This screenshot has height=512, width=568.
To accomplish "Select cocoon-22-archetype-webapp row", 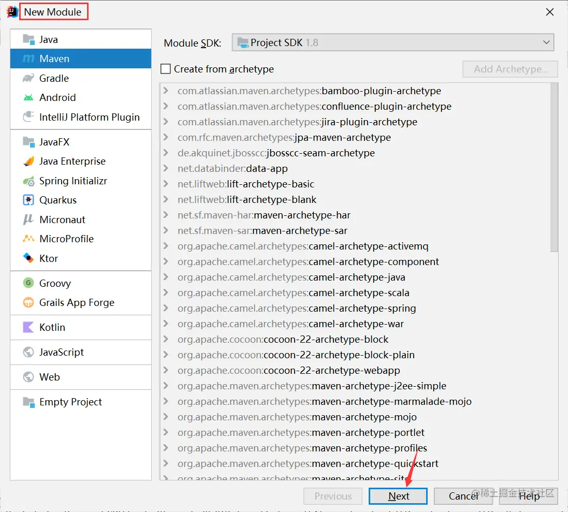I will point(355,370).
